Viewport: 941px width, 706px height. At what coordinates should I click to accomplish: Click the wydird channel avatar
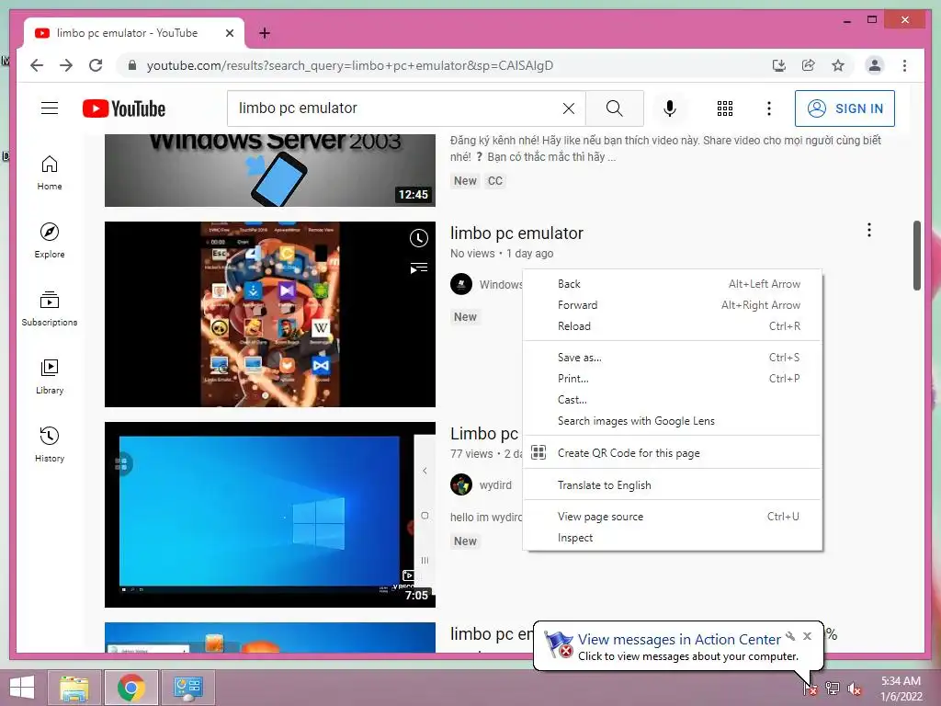click(461, 484)
